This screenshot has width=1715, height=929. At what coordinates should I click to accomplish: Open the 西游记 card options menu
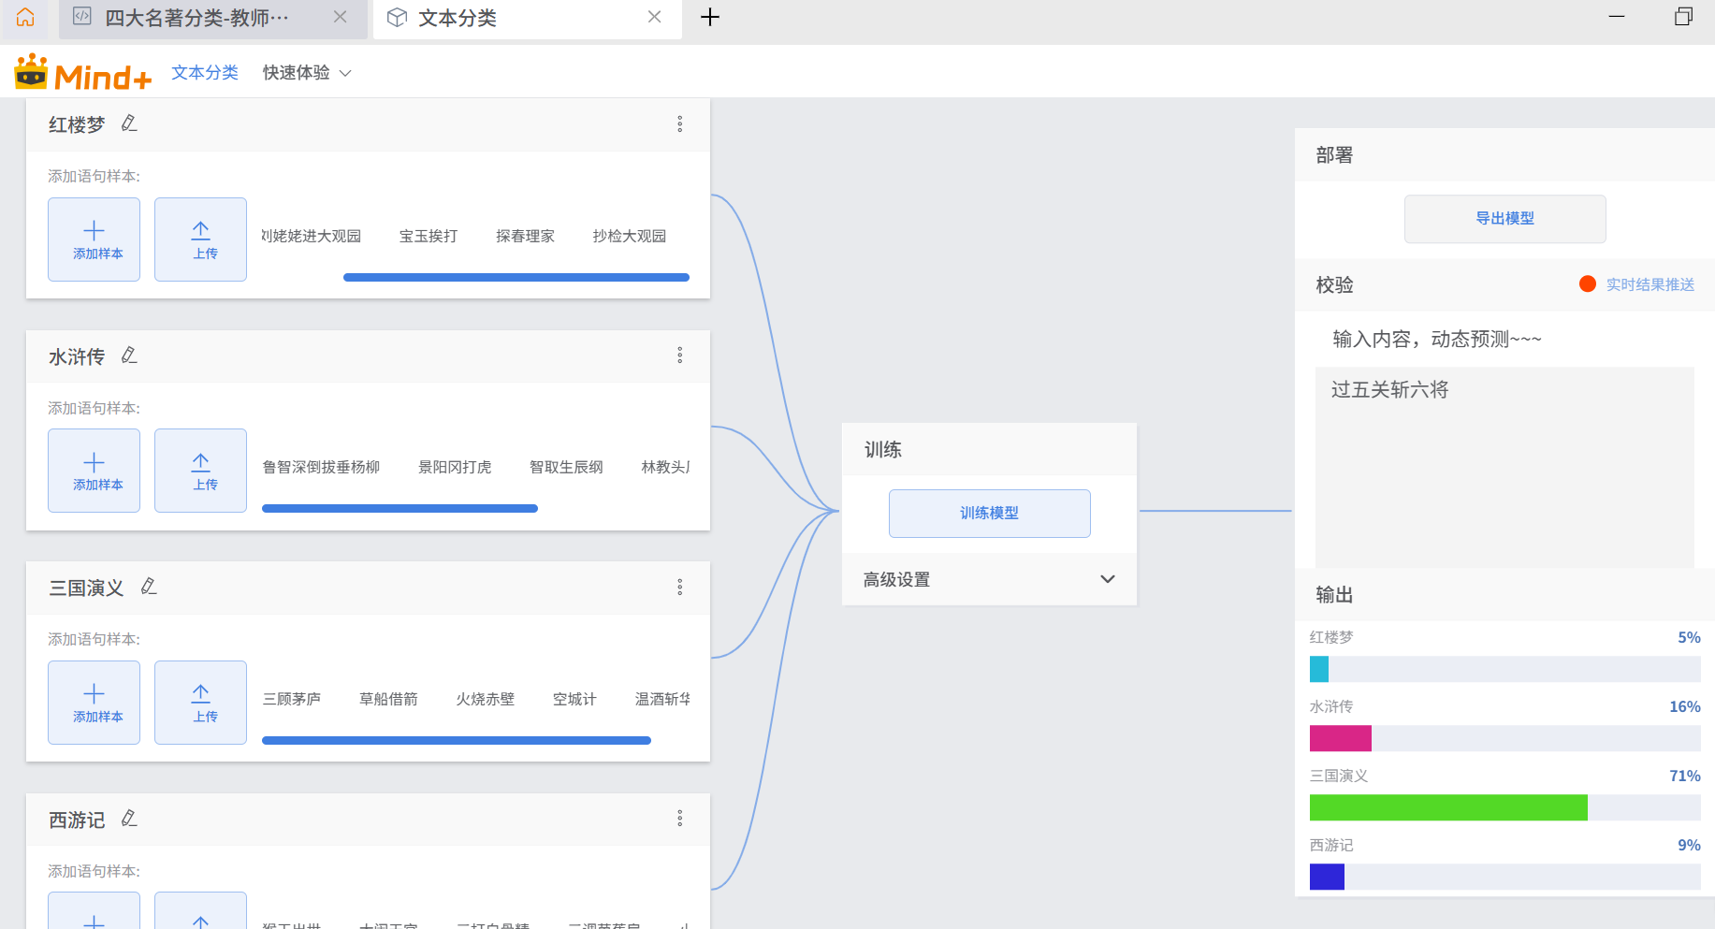coord(680,819)
